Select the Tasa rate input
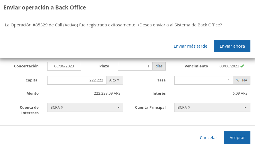 204,80
